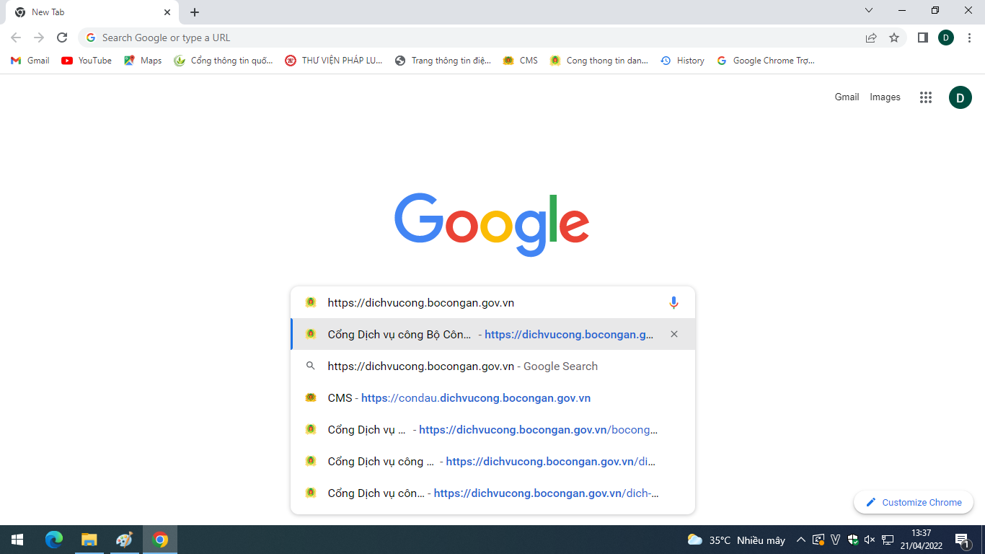Open the side panel icon

[922, 38]
